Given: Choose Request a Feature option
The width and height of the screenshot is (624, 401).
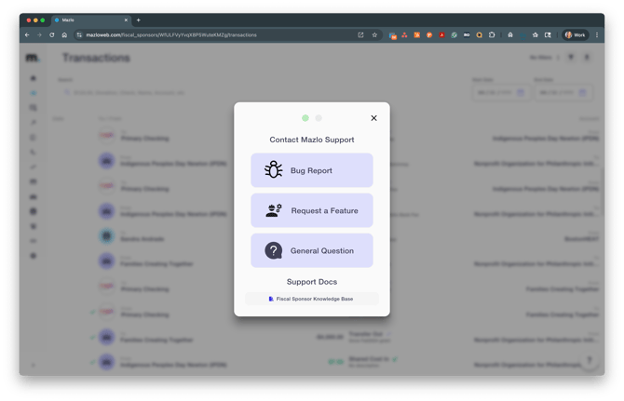Looking at the screenshot, I should coord(312,210).
